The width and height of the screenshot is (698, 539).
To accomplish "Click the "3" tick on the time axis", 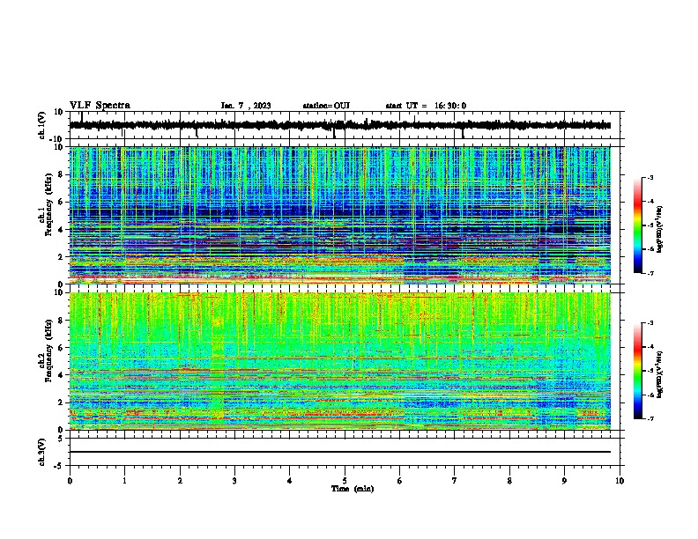I will pos(234,481).
